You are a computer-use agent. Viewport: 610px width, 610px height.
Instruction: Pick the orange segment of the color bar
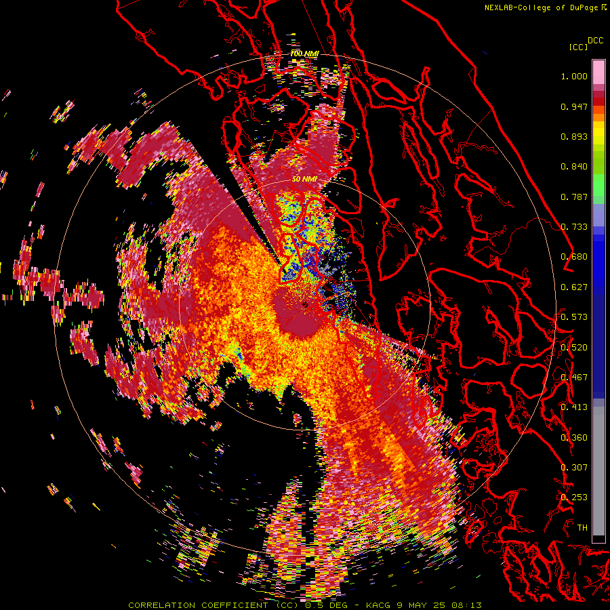(598, 117)
